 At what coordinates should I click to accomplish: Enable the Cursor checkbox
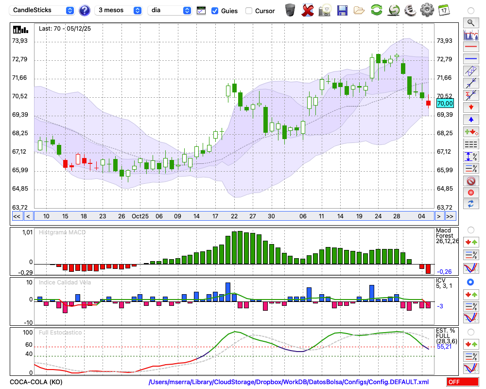click(249, 11)
